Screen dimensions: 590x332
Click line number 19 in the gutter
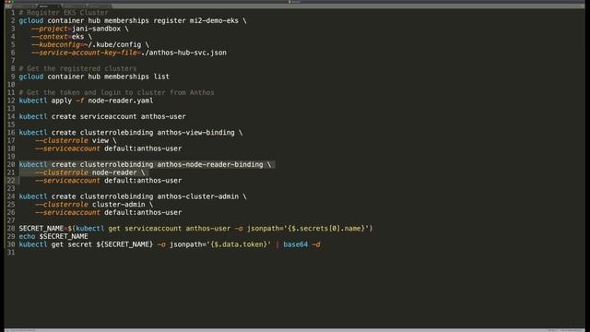point(11,157)
